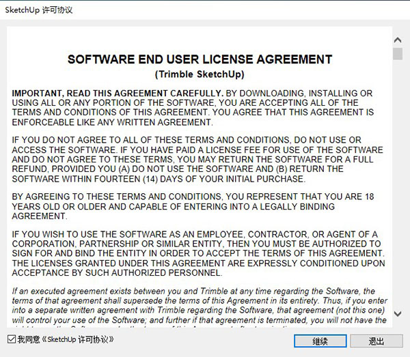Click the (Trimble SketchUp) subtitle
Viewport: 410px width, 357px height.
[x=200, y=74]
